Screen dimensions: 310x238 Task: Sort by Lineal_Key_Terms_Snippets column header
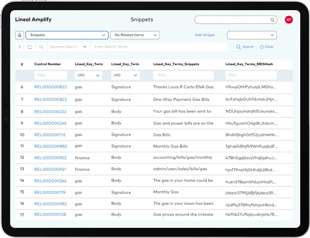pyautogui.click(x=176, y=64)
